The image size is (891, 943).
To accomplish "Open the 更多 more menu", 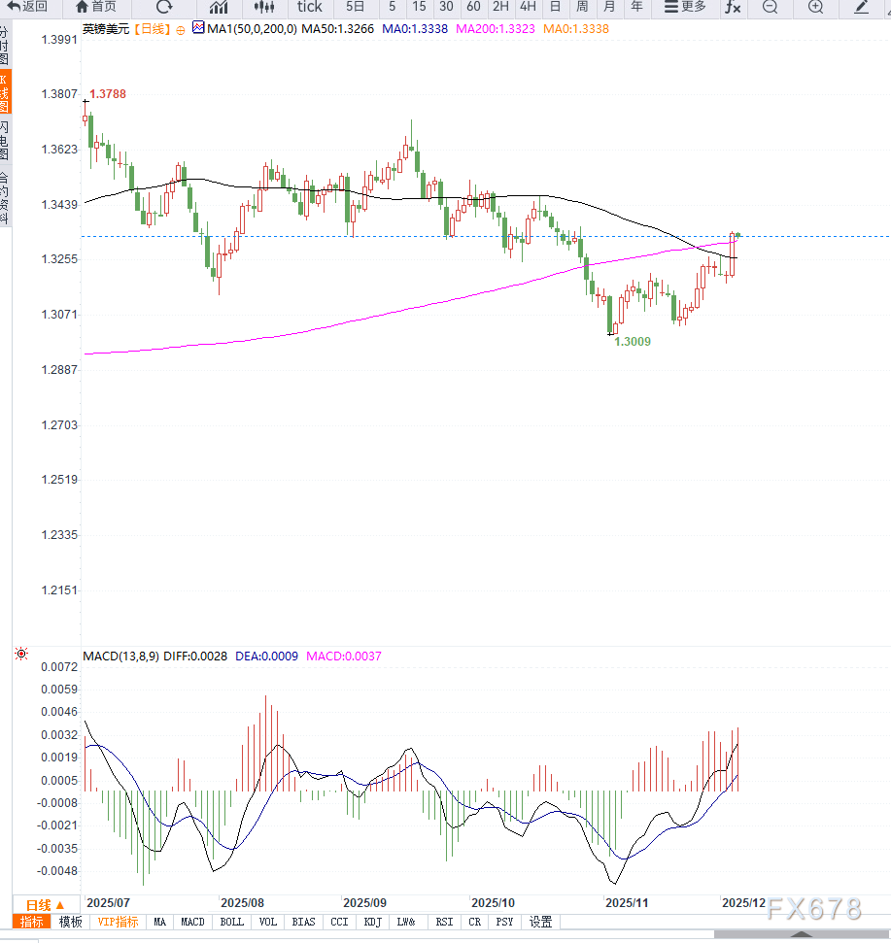I will pyautogui.click(x=685, y=7).
